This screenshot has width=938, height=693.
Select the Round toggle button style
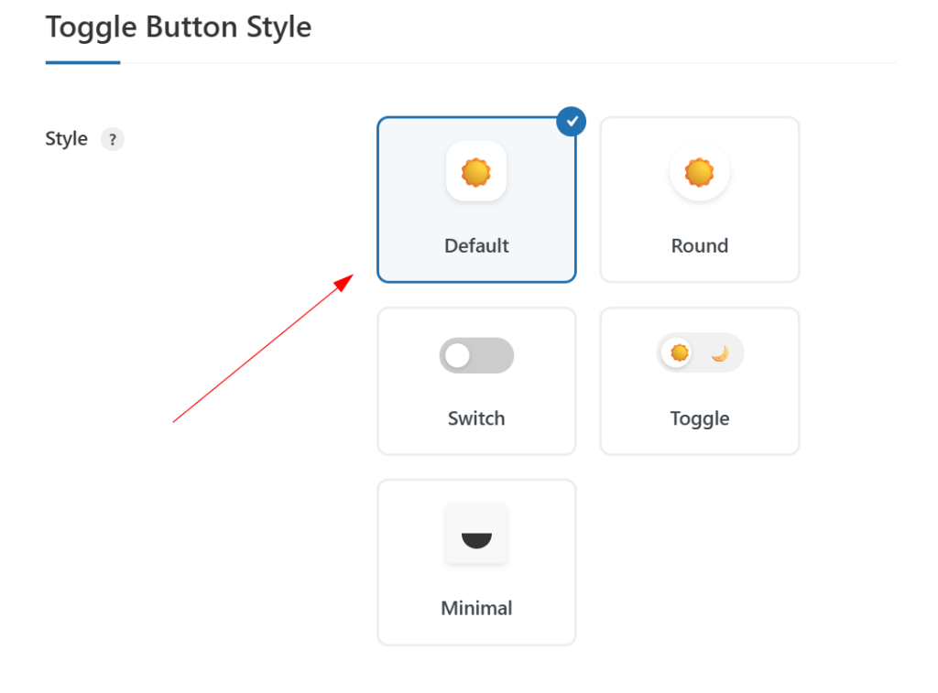699,199
